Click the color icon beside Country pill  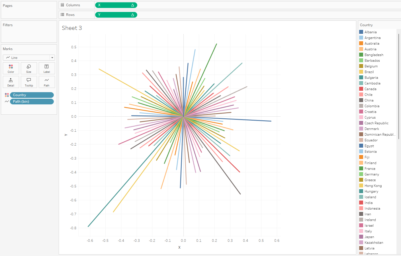(x=7, y=95)
